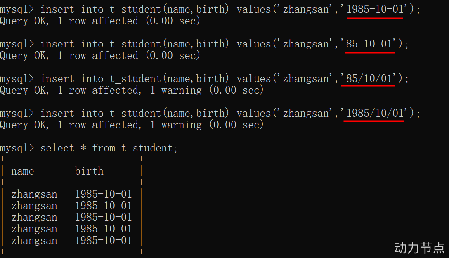Click the 动力节点 watermark

point(420,248)
